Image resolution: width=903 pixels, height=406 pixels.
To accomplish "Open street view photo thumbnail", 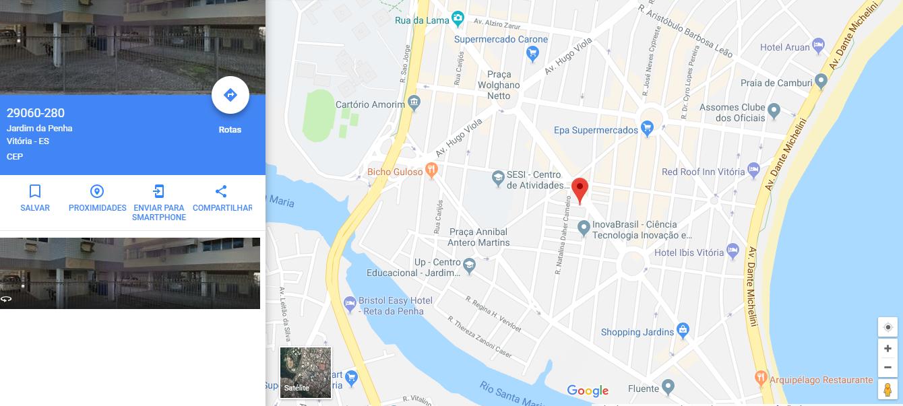I will [130, 273].
